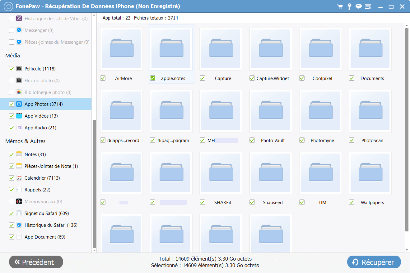Uncheck the App Photos sidebar checkbox
The image size is (410, 273).
pyautogui.click(x=12, y=104)
